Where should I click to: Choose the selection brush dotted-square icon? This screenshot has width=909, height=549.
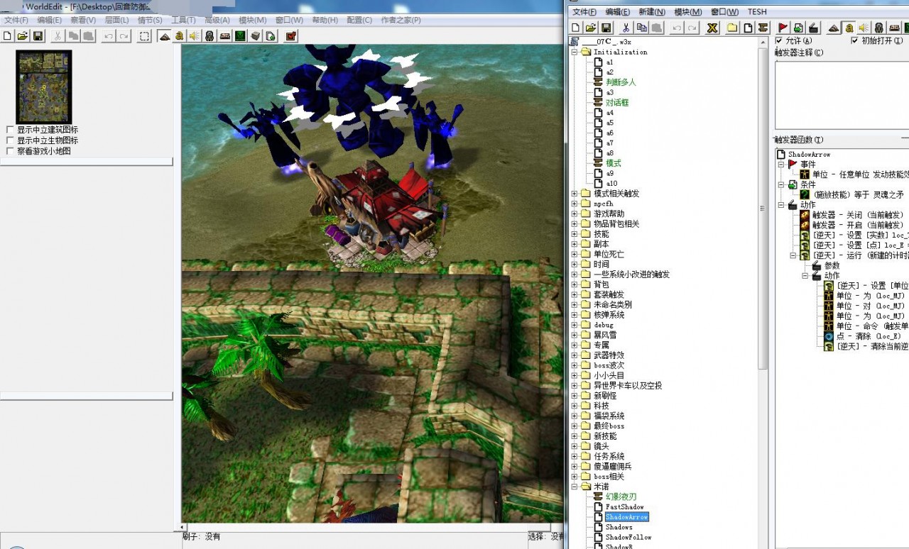coord(145,35)
